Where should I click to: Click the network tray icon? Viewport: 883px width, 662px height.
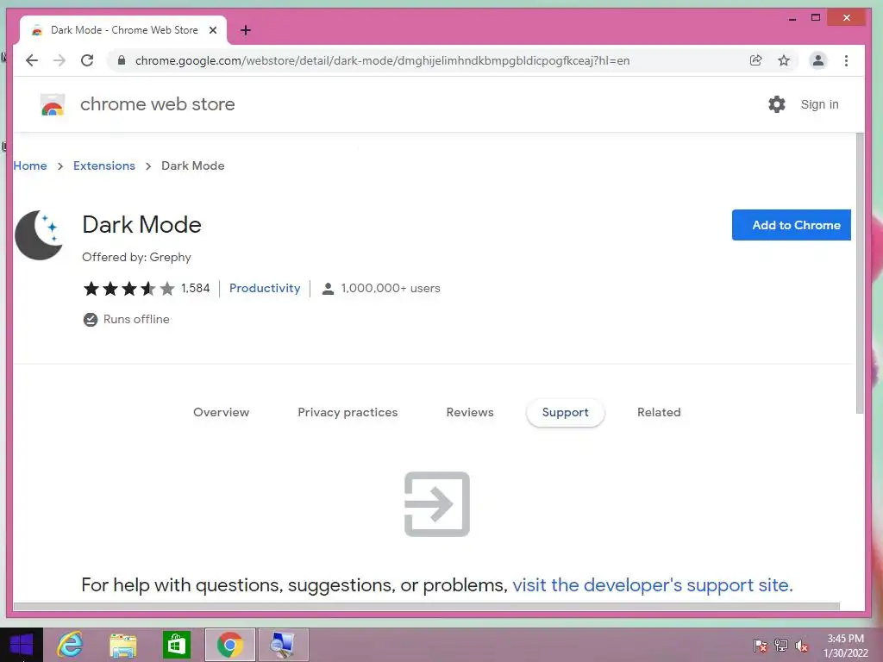pos(781,646)
